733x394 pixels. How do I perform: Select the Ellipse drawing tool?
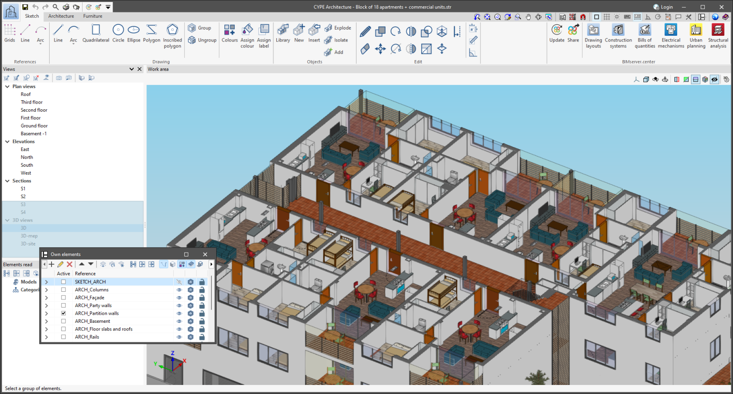click(134, 33)
